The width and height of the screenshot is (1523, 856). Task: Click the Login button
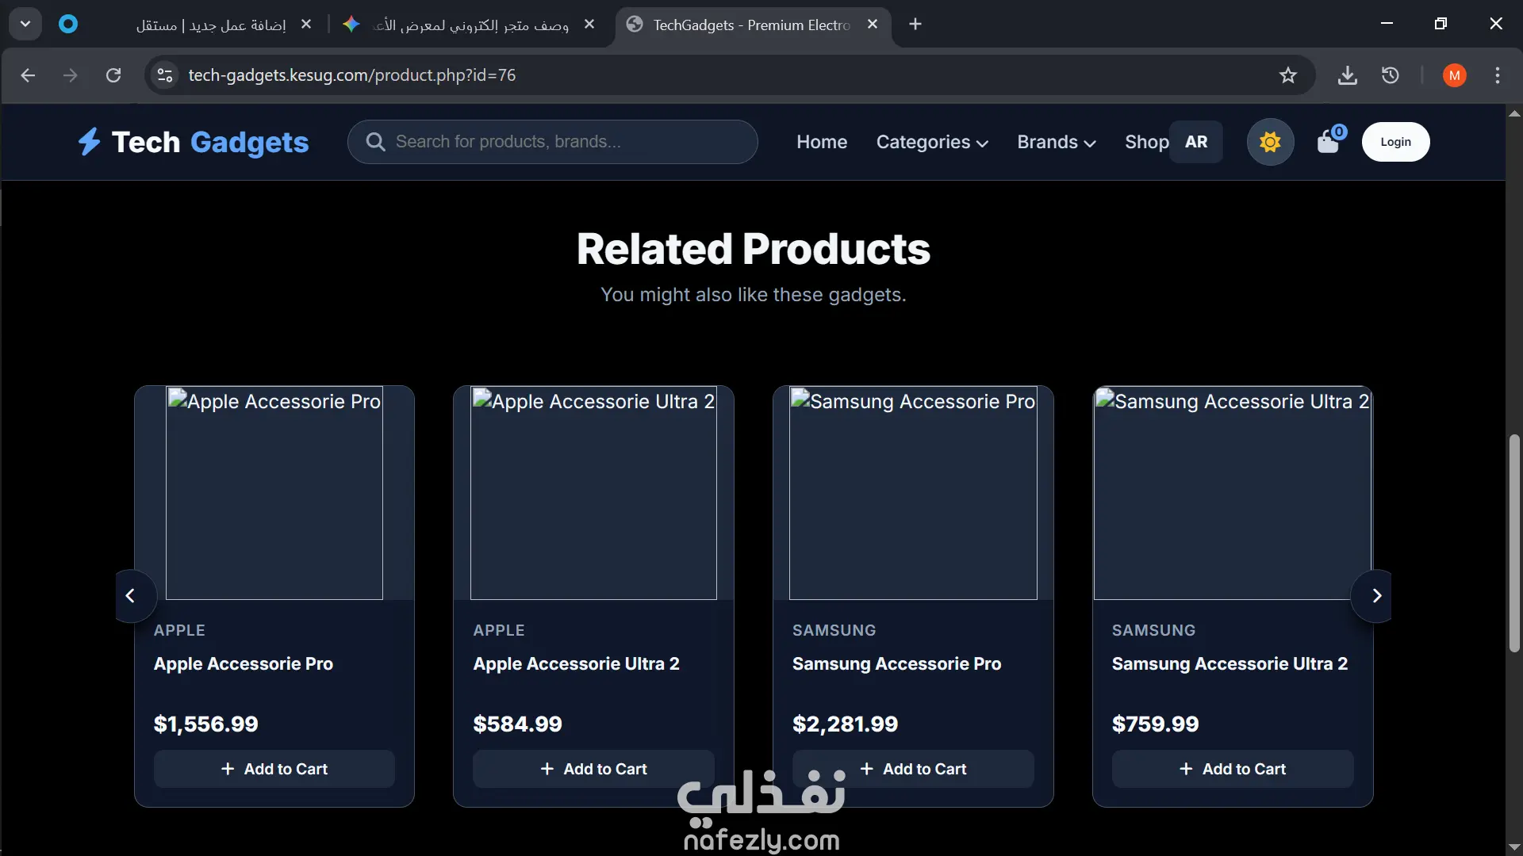click(1395, 142)
